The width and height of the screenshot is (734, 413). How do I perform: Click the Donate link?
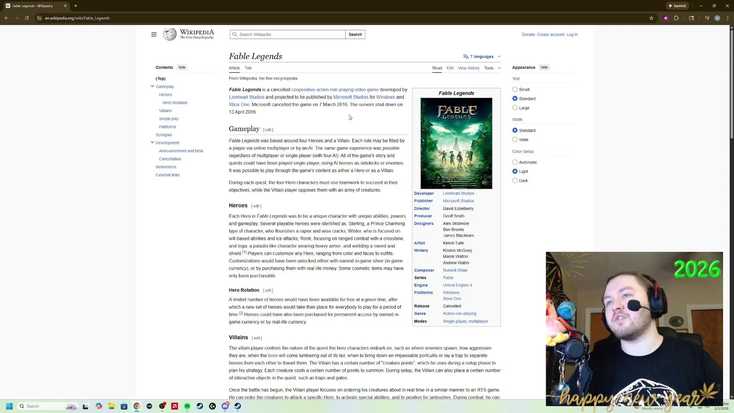528,34
